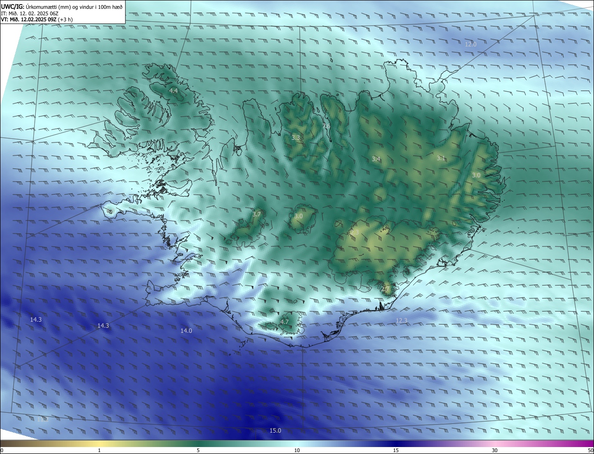
Task: Click the color scale at tick 1
Action: point(99,450)
